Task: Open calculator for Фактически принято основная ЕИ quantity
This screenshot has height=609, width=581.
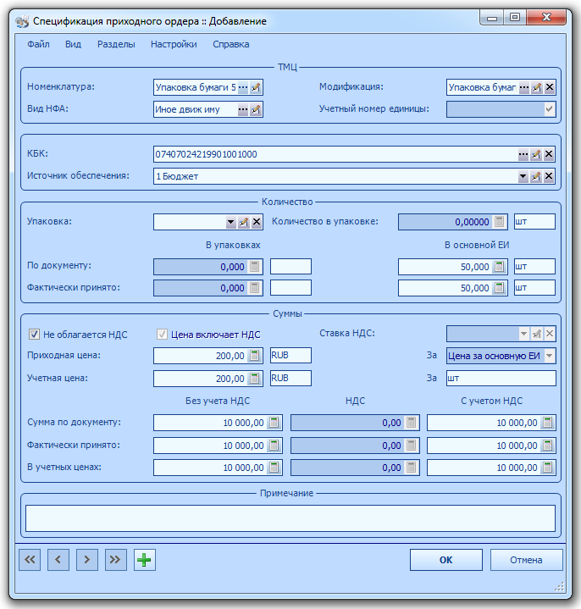Action: pyautogui.click(x=500, y=288)
